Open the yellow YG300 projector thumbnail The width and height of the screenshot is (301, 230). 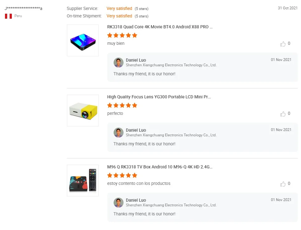pyautogui.click(x=83, y=110)
